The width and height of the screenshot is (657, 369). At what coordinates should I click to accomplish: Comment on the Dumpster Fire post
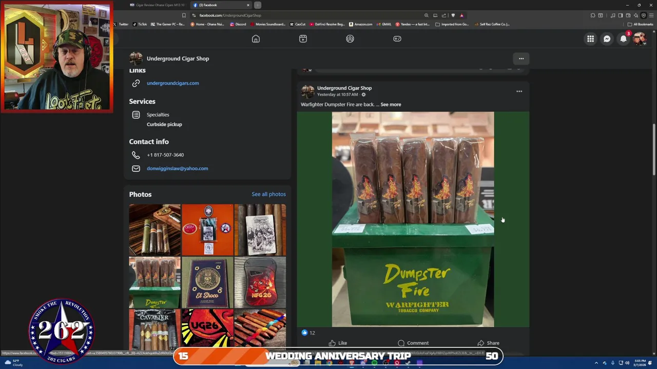413,343
